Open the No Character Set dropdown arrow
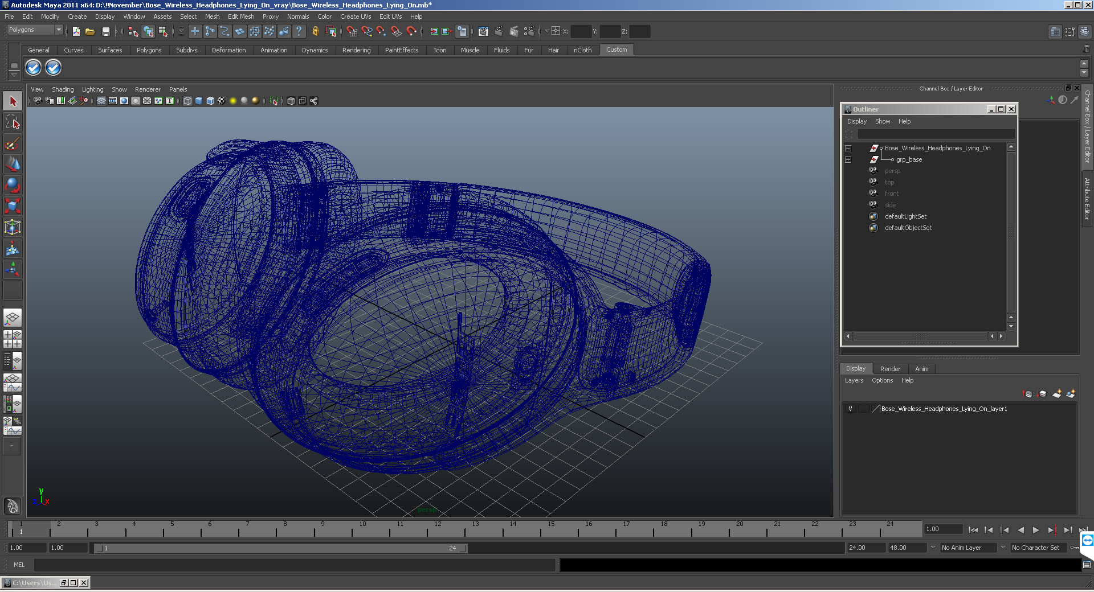 click(1003, 548)
